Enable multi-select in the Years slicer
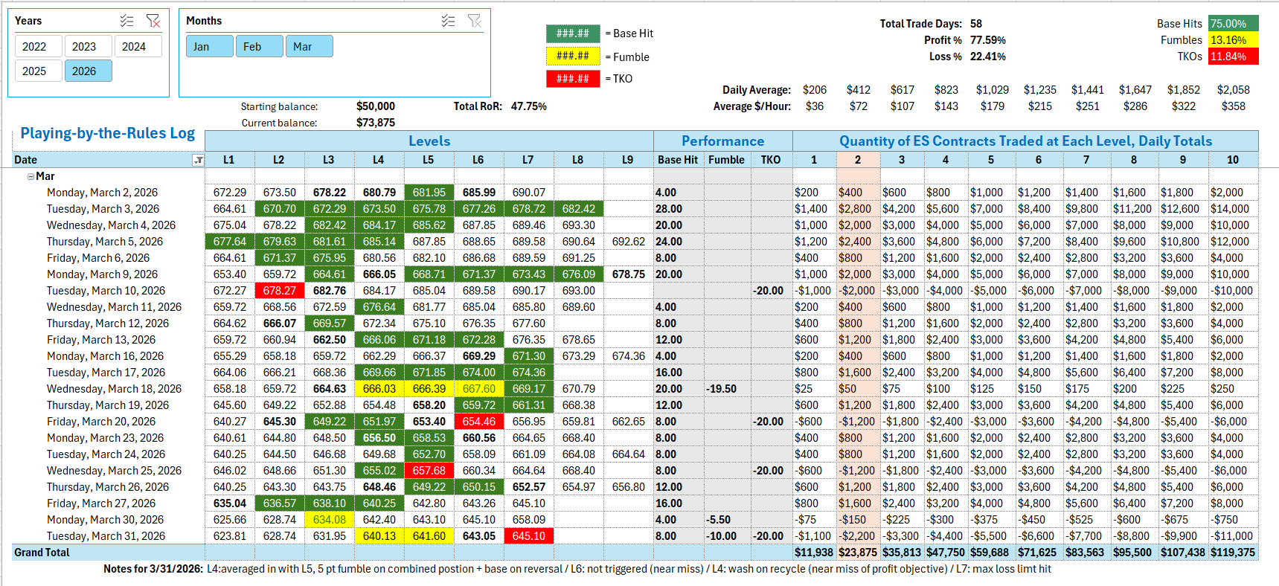The height and width of the screenshot is (586, 1279). click(127, 21)
